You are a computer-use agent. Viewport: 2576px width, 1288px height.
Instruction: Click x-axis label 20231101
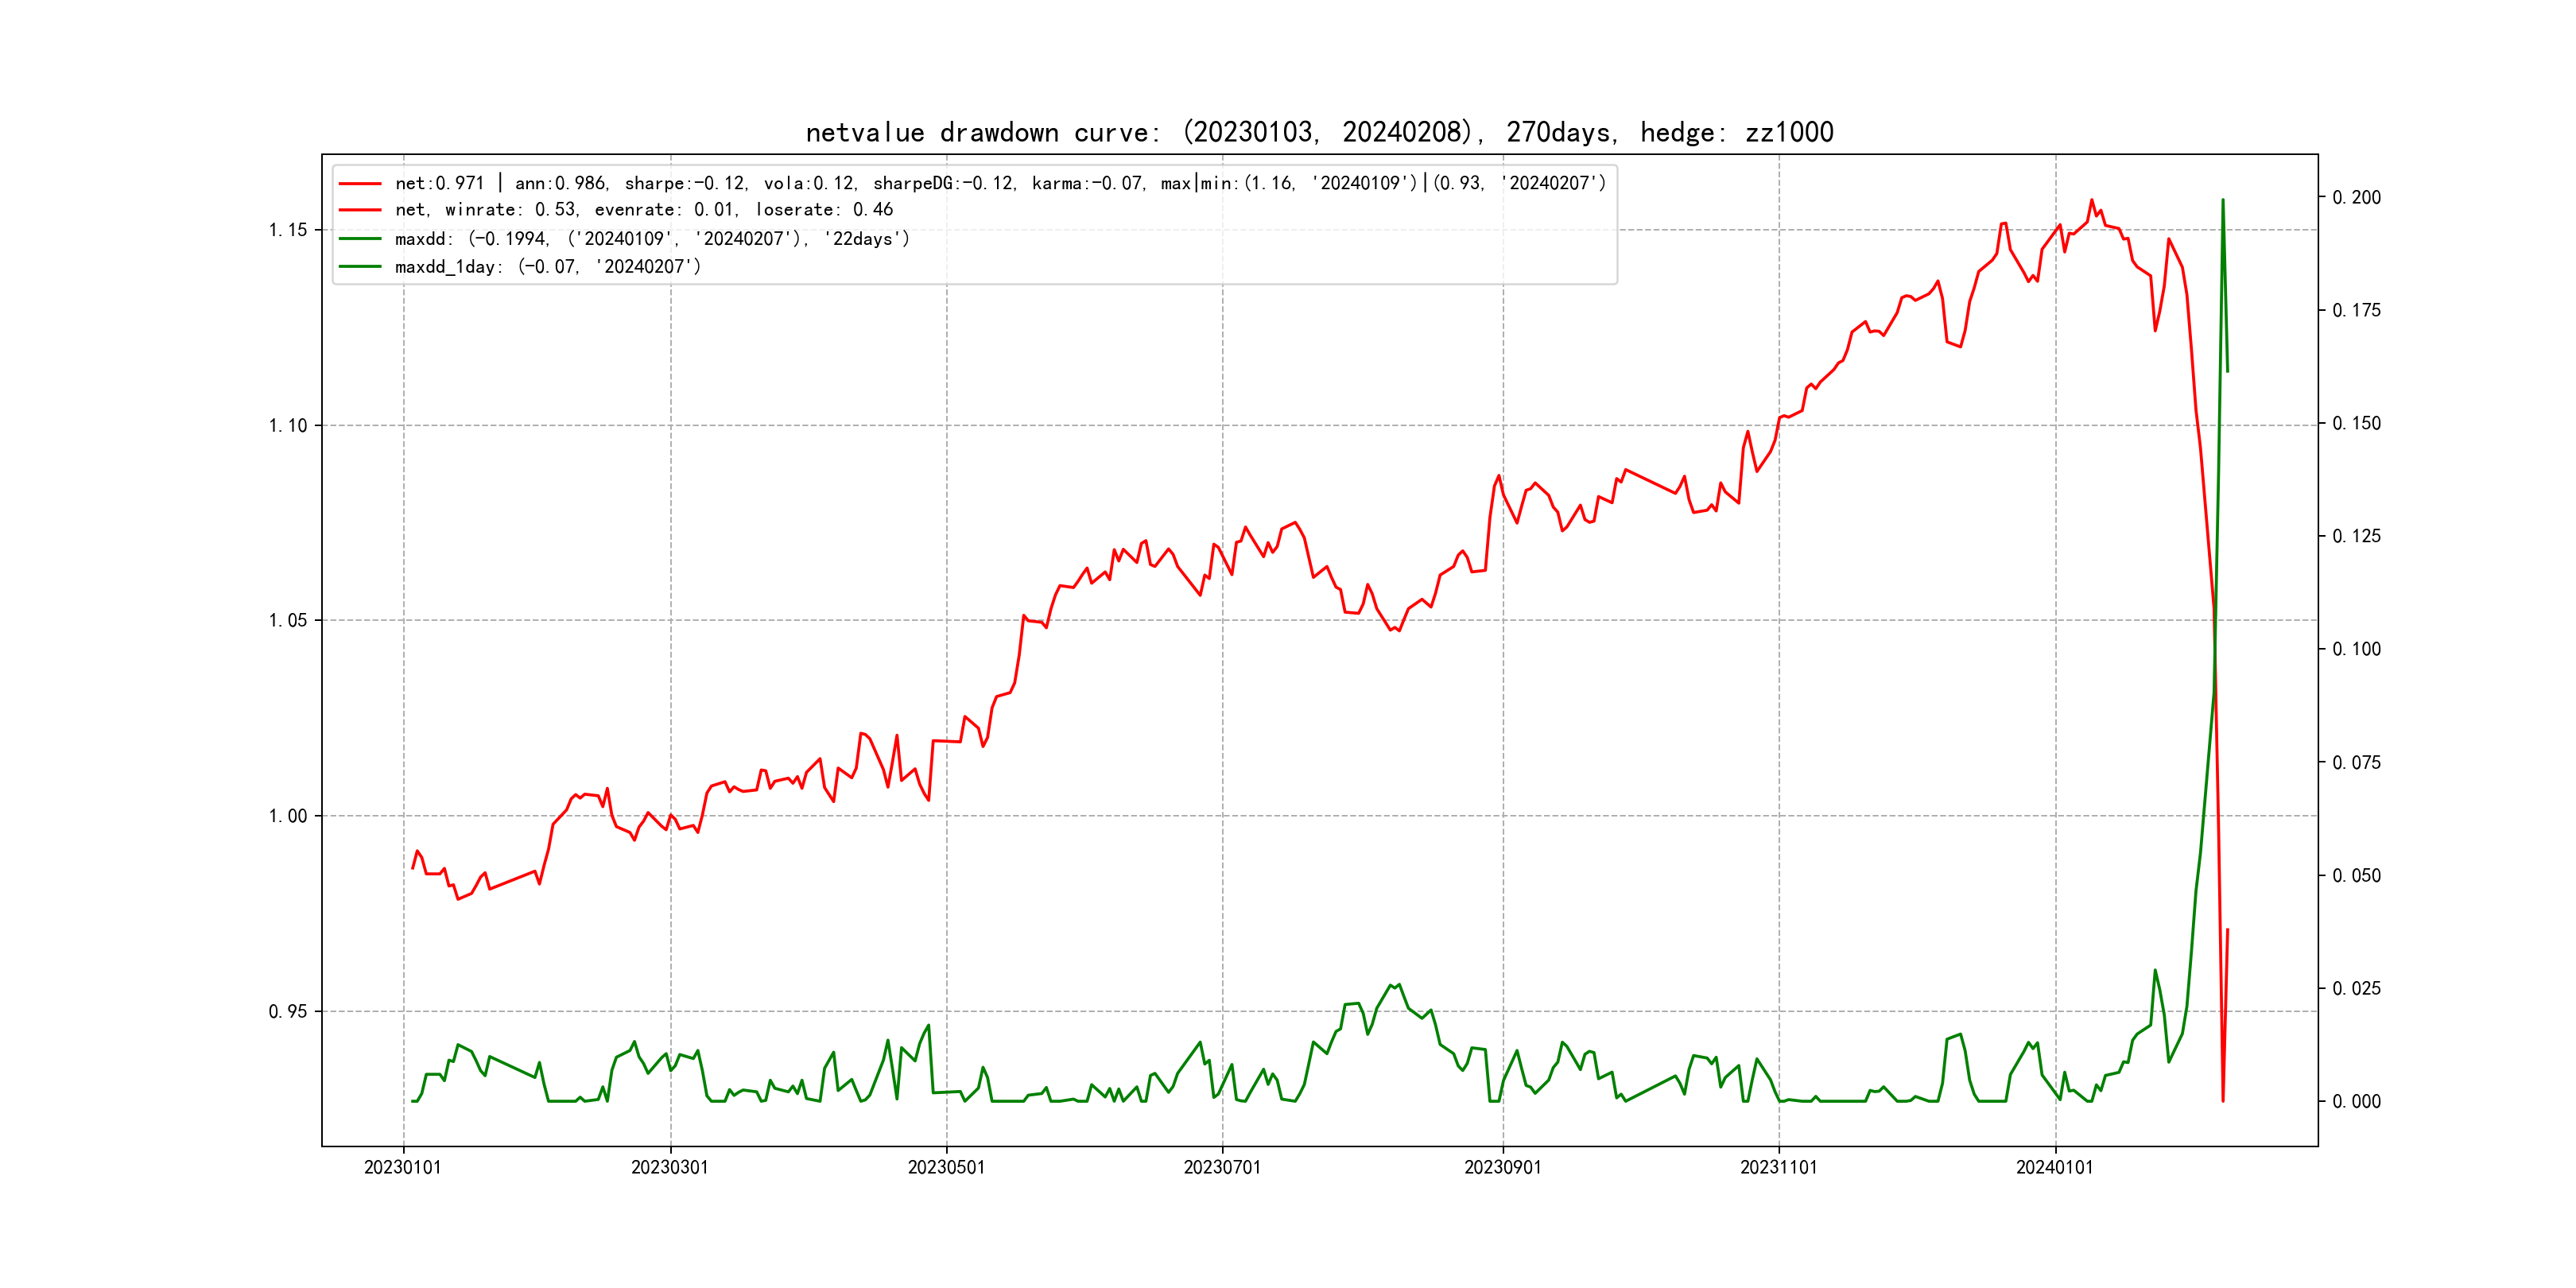coord(1778,1167)
